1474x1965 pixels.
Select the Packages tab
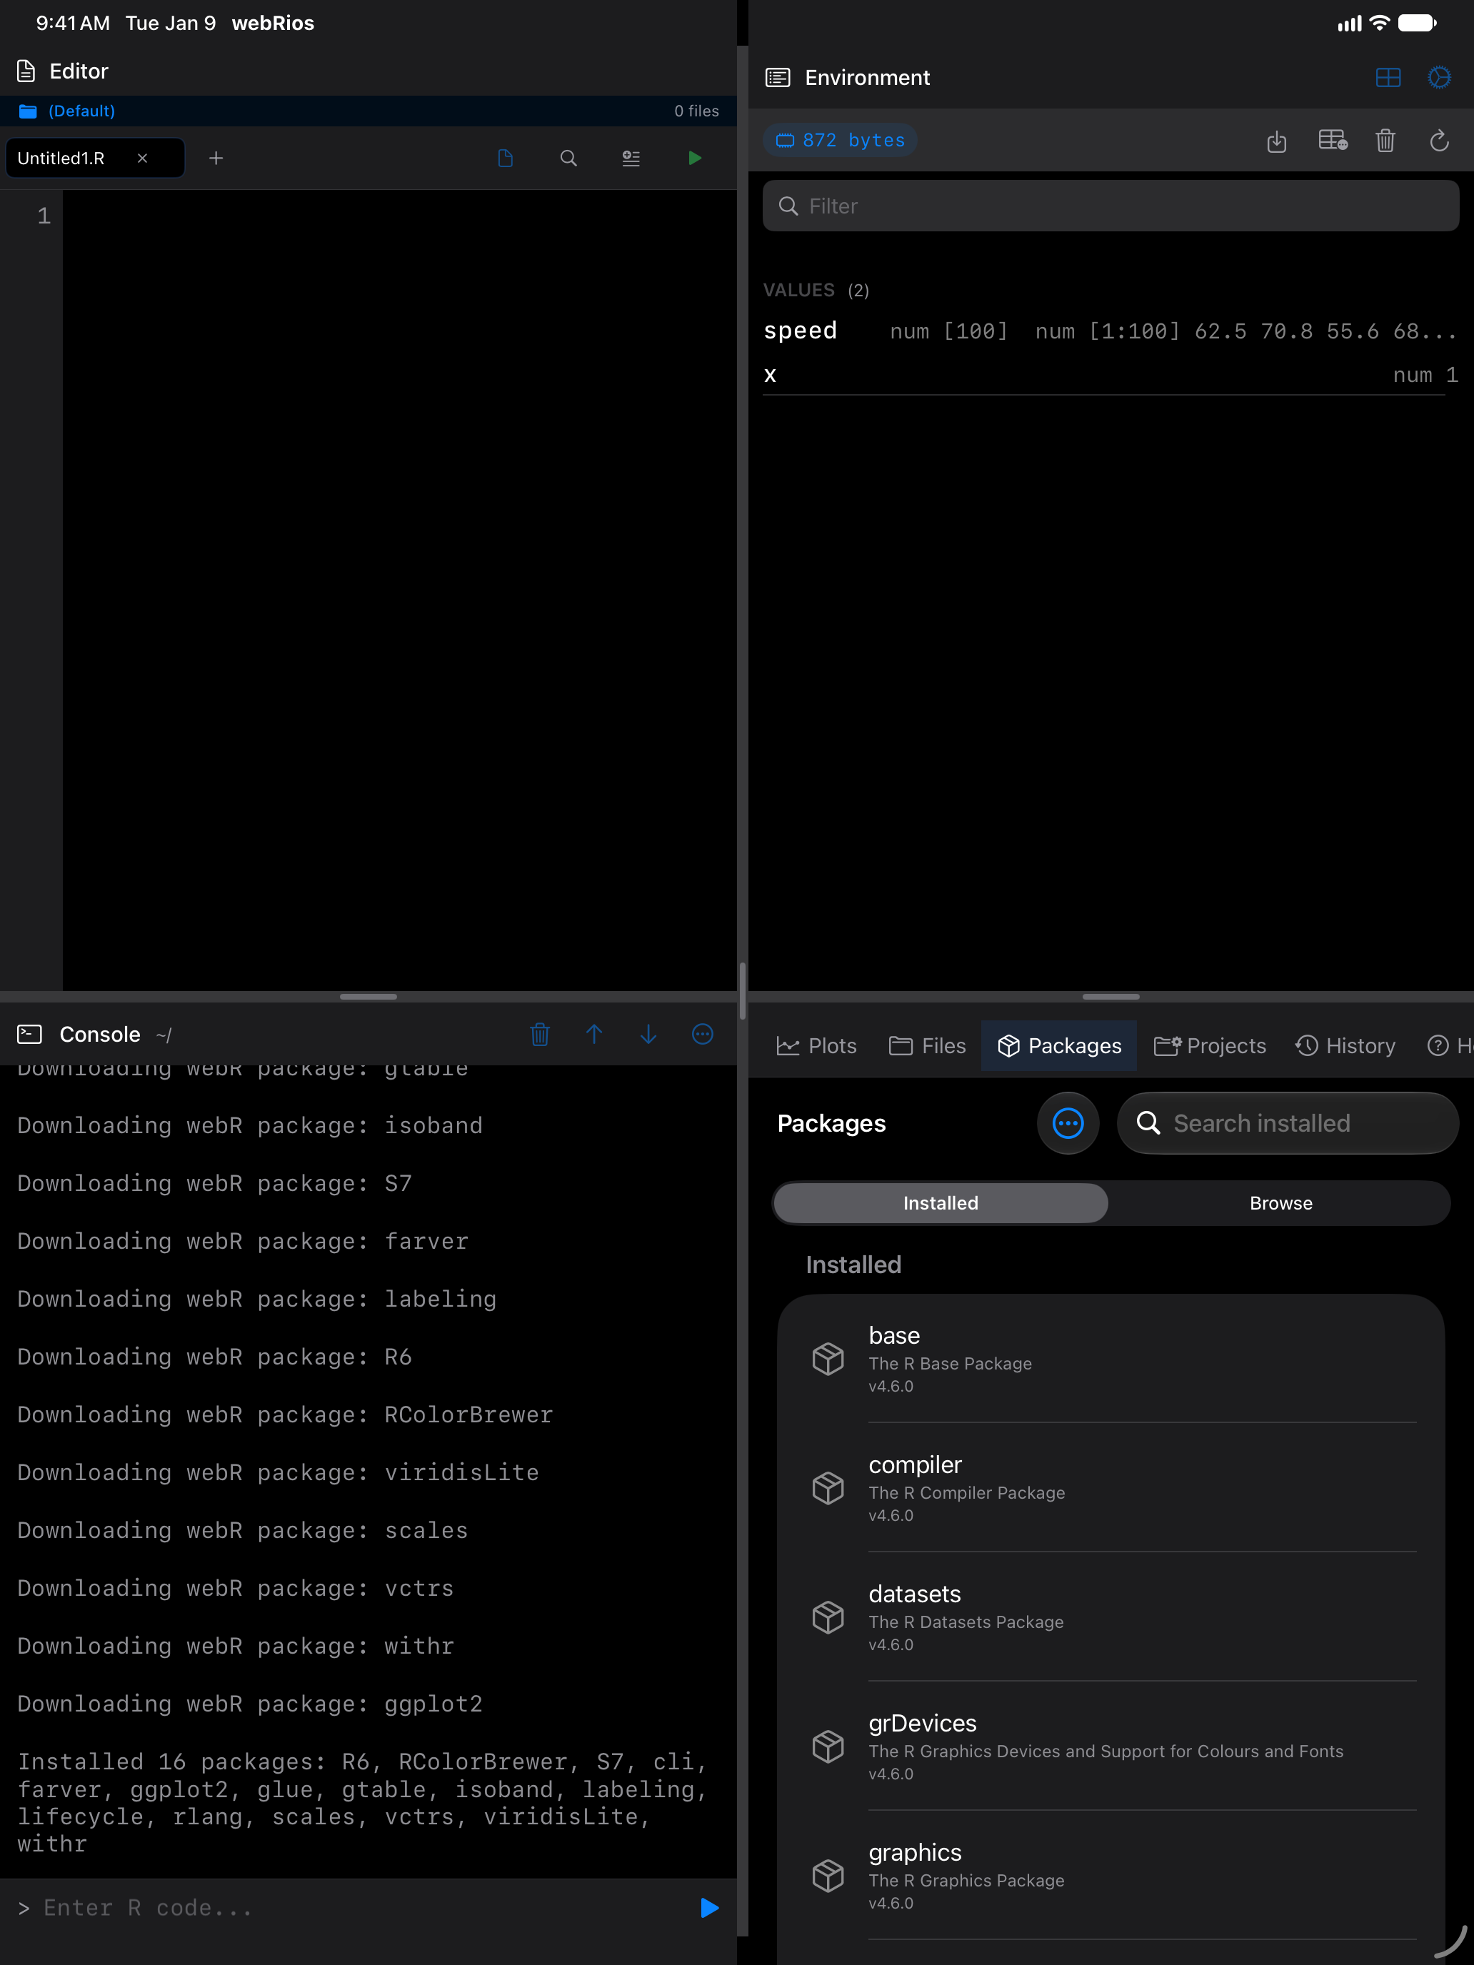[1059, 1045]
